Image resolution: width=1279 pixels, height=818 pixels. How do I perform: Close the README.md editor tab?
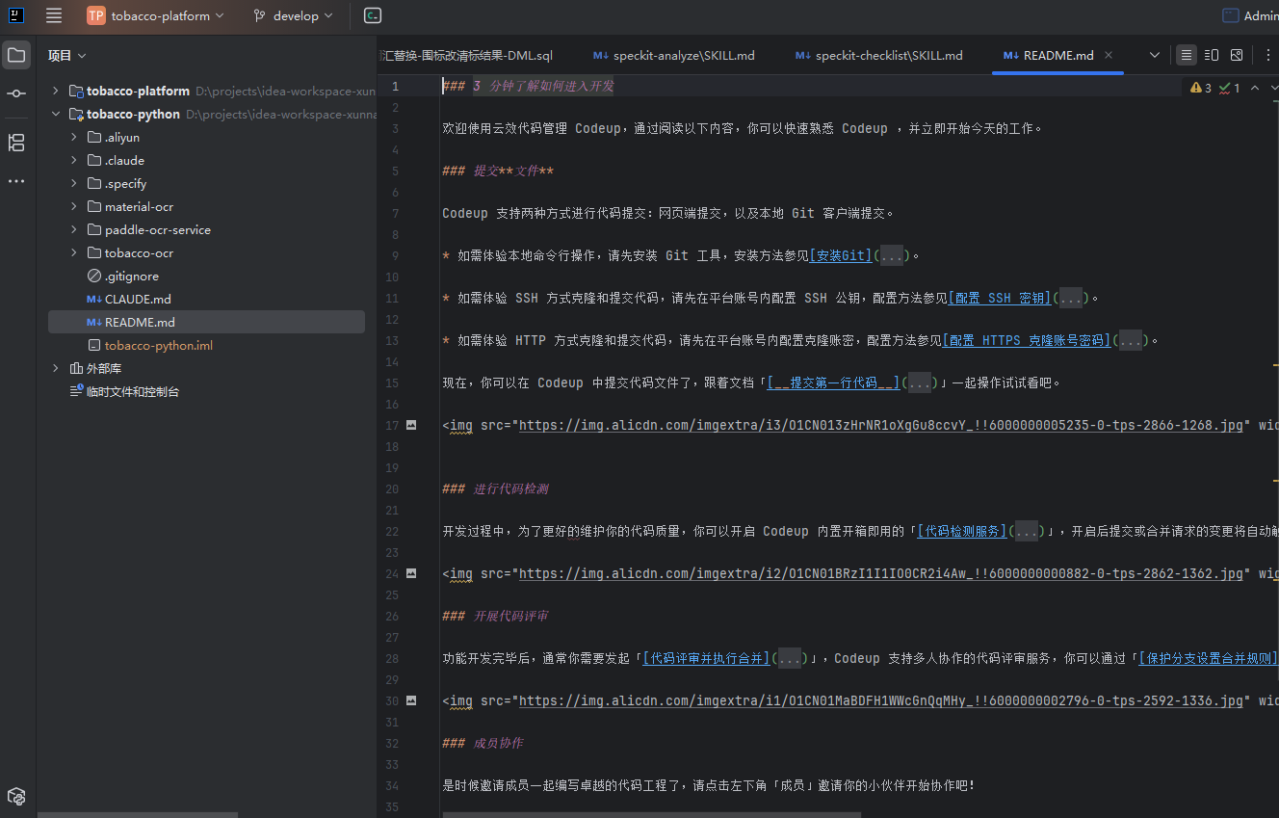coord(1109,56)
